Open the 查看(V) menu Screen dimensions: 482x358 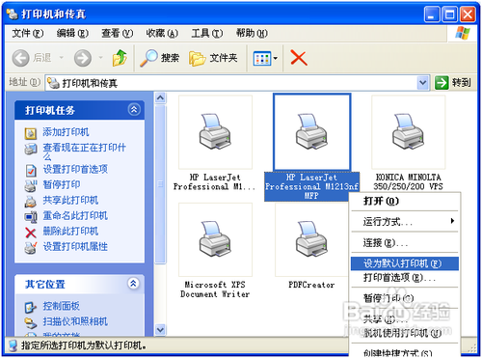pos(117,33)
